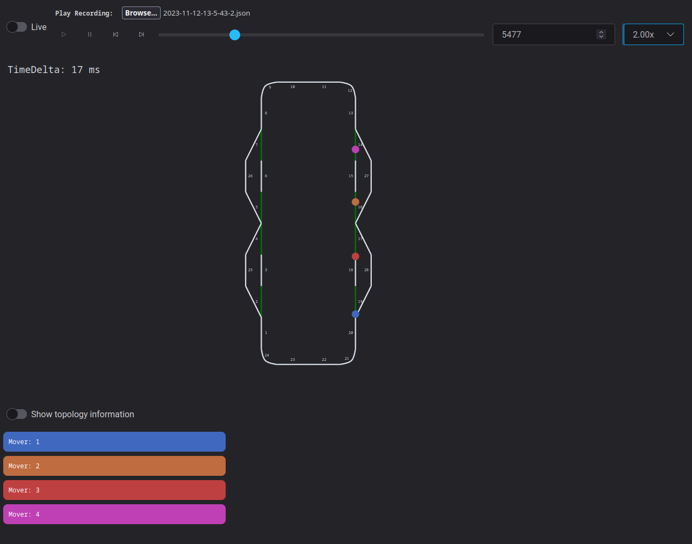Image resolution: width=692 pixels, height=544 pixels.
Task: Select the Mover: 2 orange bar
Action: (x=114, y=466)
